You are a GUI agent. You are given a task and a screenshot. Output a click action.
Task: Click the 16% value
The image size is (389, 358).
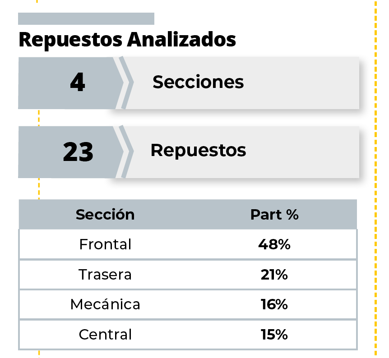click(x=274, y=304)
